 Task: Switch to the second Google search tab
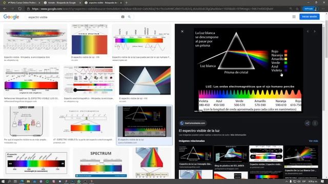[62, 3]
